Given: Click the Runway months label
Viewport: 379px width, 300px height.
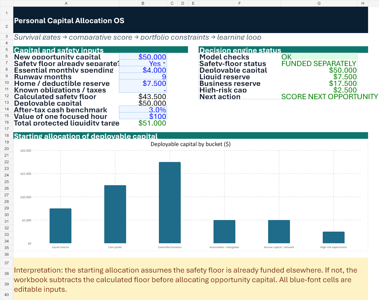Looking at the screenshot, I should point(43,77).
